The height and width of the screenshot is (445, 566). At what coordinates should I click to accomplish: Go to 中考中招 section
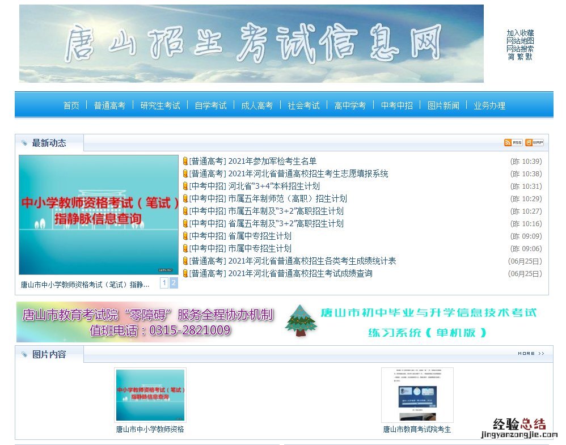pyautogui.click(x=397, y=105)
